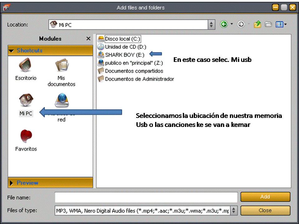Go up one folder level icon
The image size is (299, 224).
tap(258, 24)
